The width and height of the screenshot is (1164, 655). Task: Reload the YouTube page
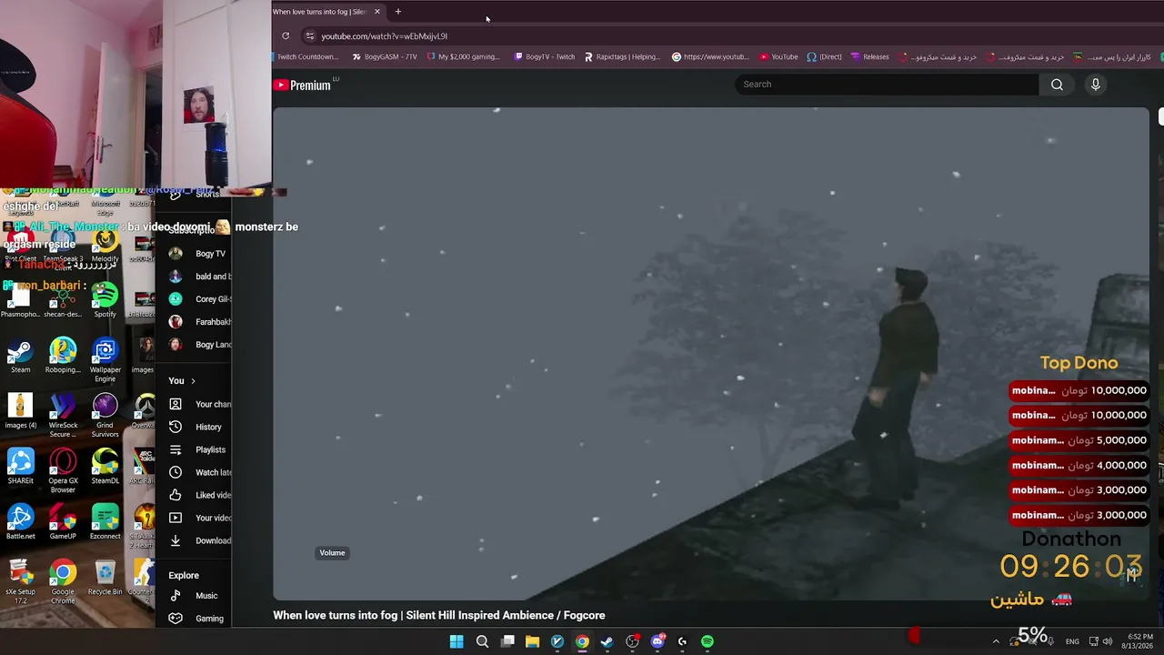pos(286,36)
